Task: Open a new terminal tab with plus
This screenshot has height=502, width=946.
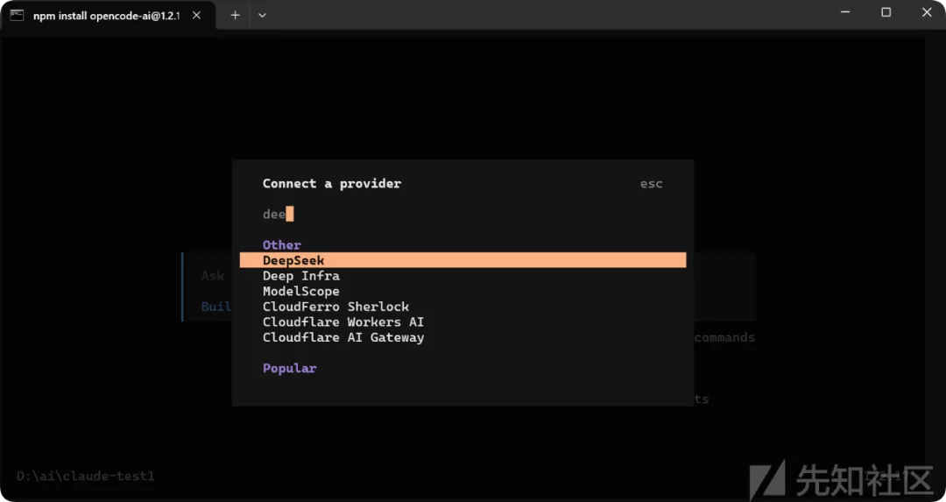Action: 236,15
